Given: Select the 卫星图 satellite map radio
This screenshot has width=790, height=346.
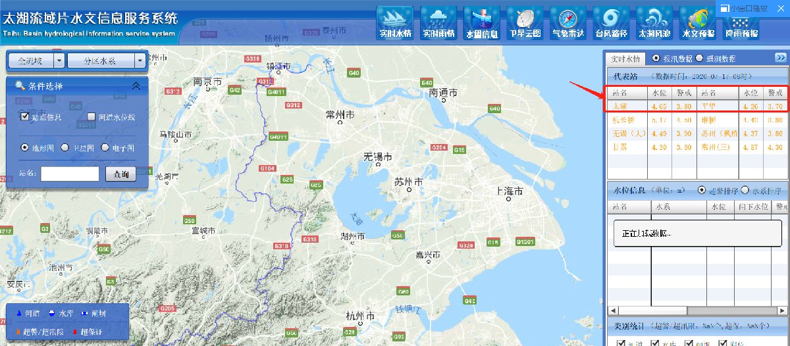Looking at the screenshot, I should pos(65,148).
